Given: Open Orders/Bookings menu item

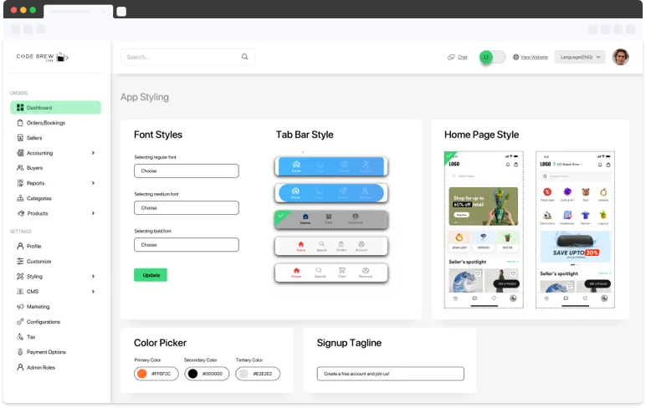Looking at the screenshot, I should tap(45, 123).
